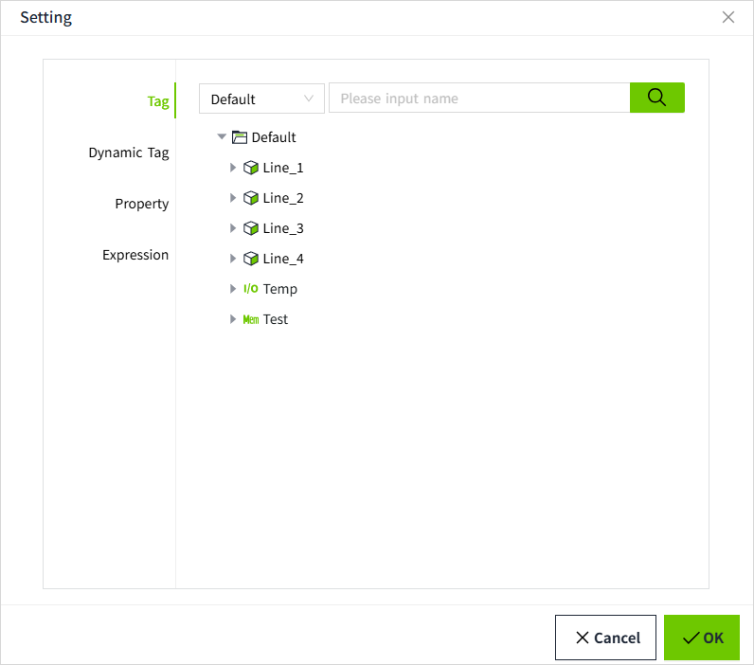Click the I/O icon beside Temp
The height and width of the screenshot is (665, 754).
(251, 289)
